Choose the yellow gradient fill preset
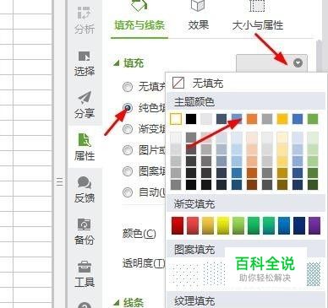This screenshot has width=328, height=308. click(223, 225)
